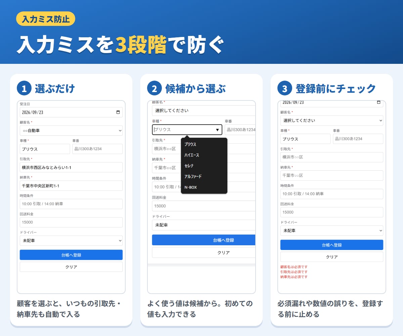Click 納車先 field with 千葉市中央区新町1-1

tap(71, 185)
